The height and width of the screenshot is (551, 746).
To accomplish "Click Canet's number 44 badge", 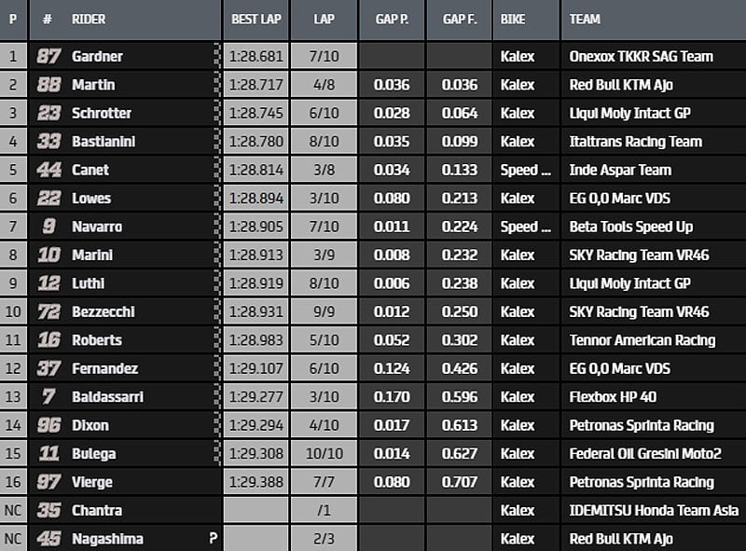I will pyautogui.click(x=48, y=170).
